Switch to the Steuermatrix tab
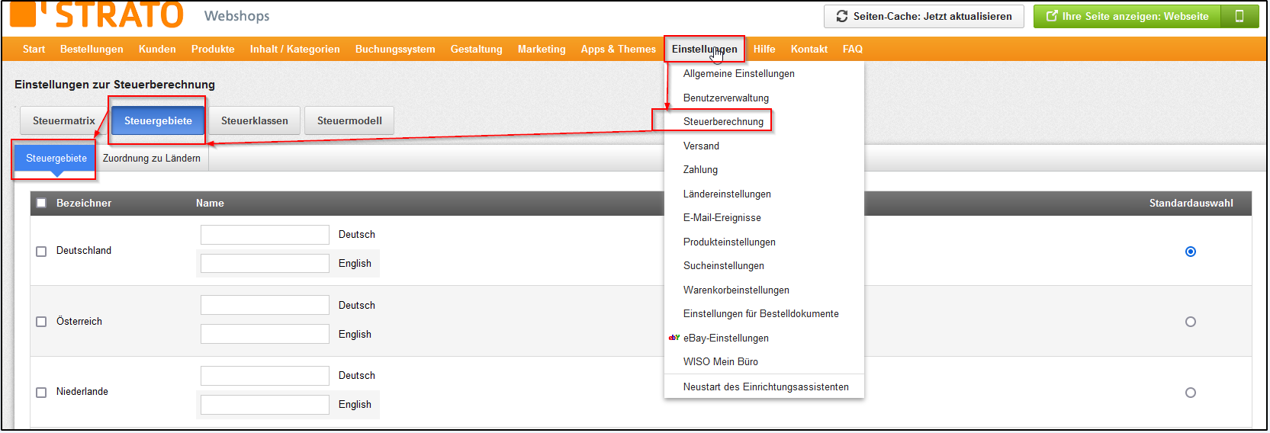This screenshot has height=433, width=1270. [x=64, y=120]
